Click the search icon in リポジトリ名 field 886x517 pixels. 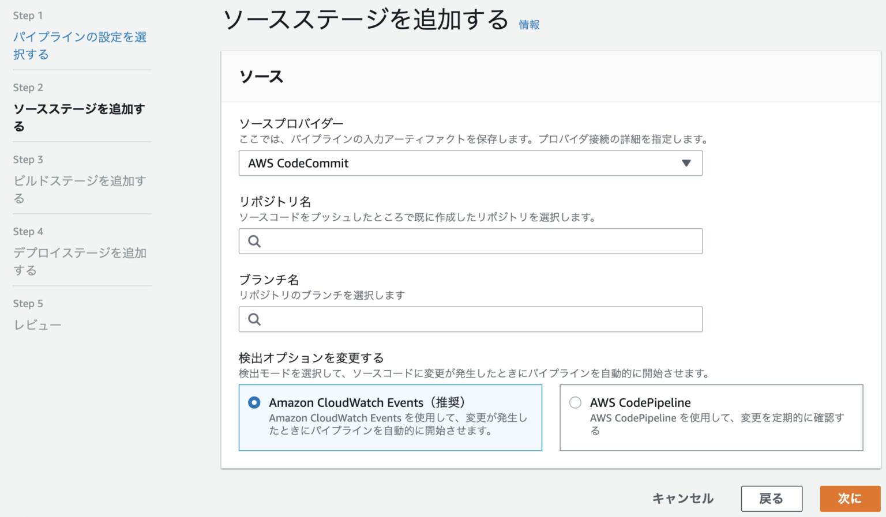click(254, 241)
